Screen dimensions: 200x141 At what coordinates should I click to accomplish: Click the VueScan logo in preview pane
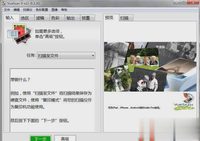pyautogui.click(x=184, y=102)
